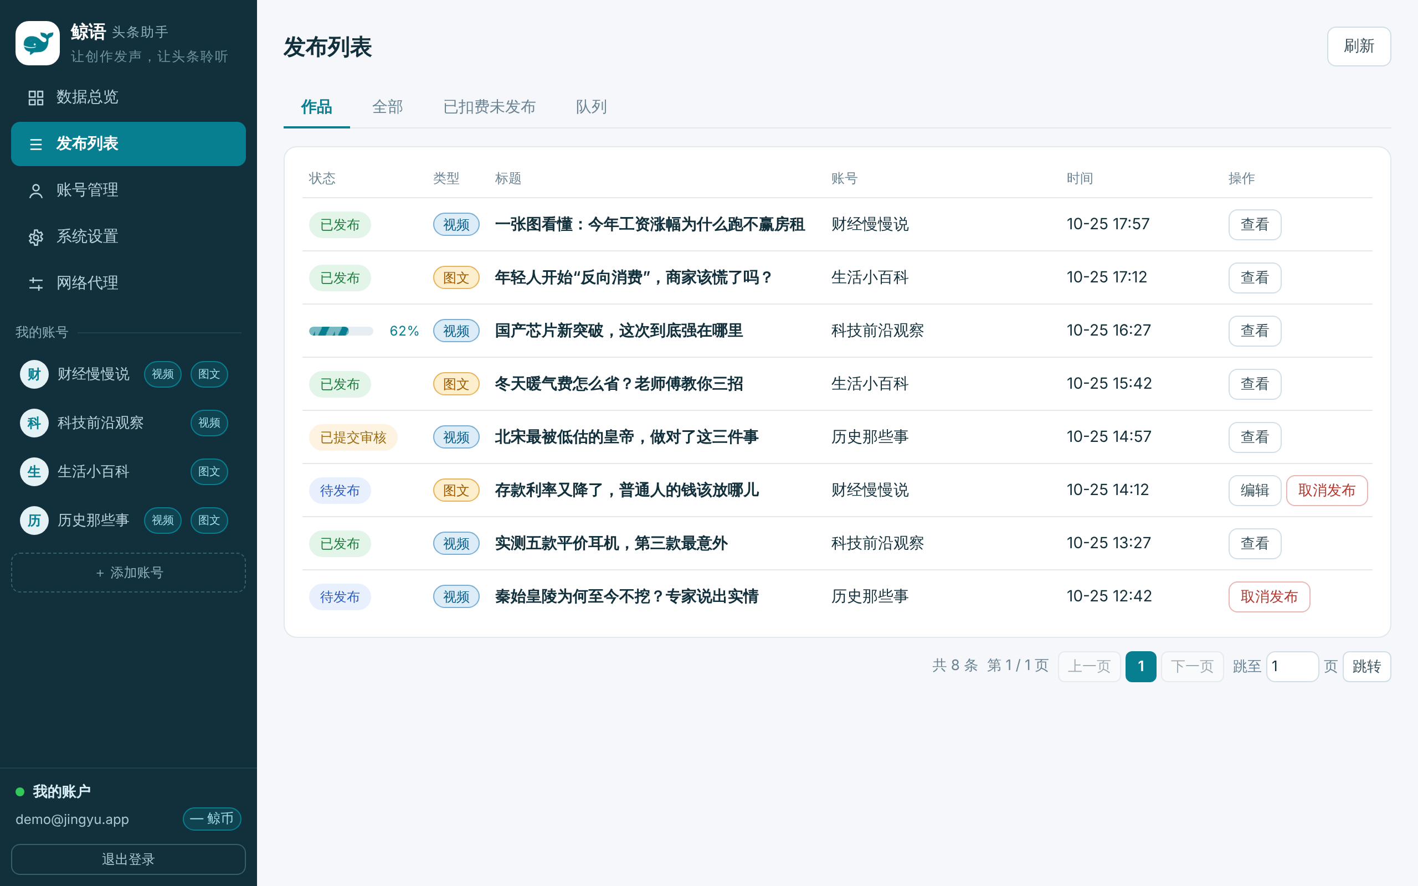The image size is (1418, 886).
Task: Click the 62% upload progress bar
Action: (x=341, y=332)
